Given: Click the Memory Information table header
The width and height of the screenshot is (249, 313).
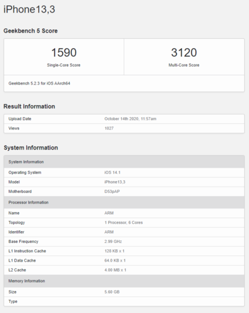Looking at the screenshot, I should coord(124,281).
